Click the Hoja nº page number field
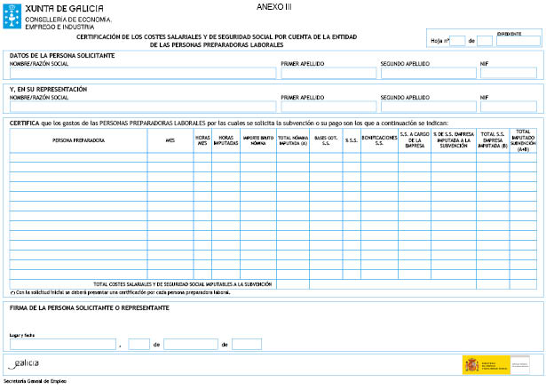 pos(458,41)
